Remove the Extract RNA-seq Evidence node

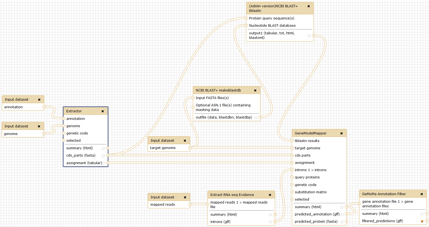pyautogui.click(x=270, y=195)
